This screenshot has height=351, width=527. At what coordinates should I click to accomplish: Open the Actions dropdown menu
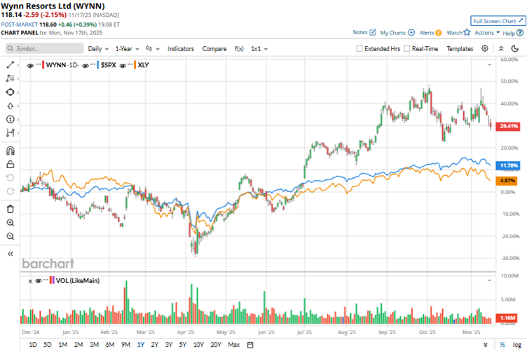click(x=487, y=33)
